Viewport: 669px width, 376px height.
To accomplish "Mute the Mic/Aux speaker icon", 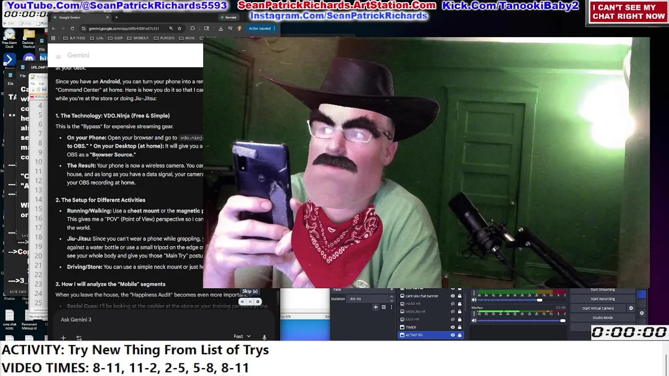I will [474, 320].
